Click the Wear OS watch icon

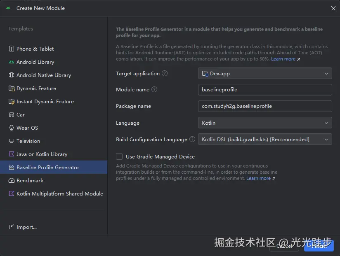pos(12,128)
